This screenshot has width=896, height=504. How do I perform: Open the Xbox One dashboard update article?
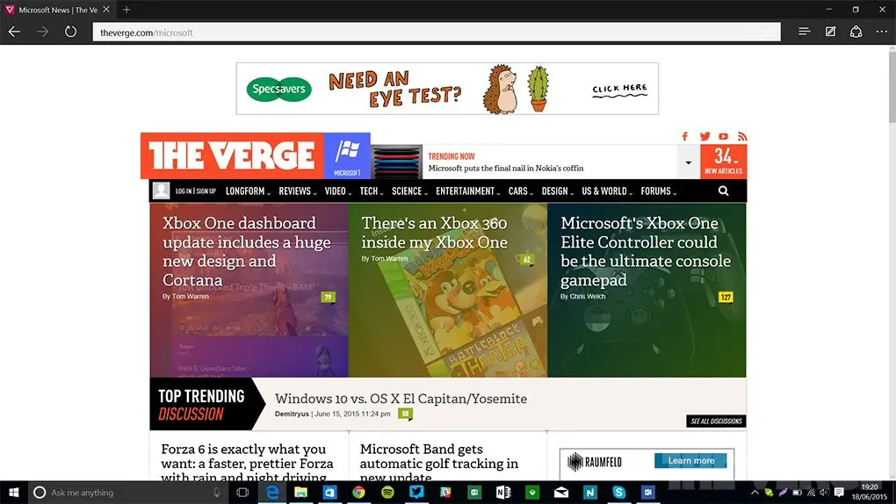tap(246, 251)
